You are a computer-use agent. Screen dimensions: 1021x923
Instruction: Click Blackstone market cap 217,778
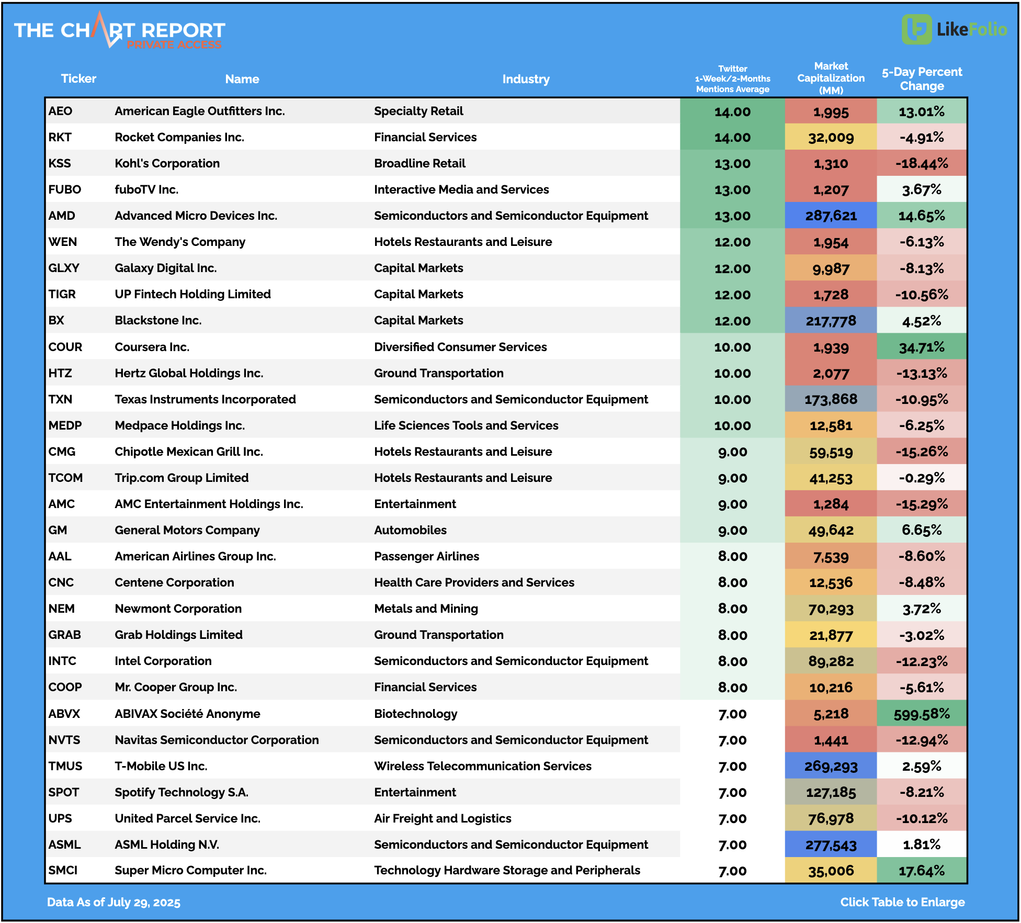(831, 320)
